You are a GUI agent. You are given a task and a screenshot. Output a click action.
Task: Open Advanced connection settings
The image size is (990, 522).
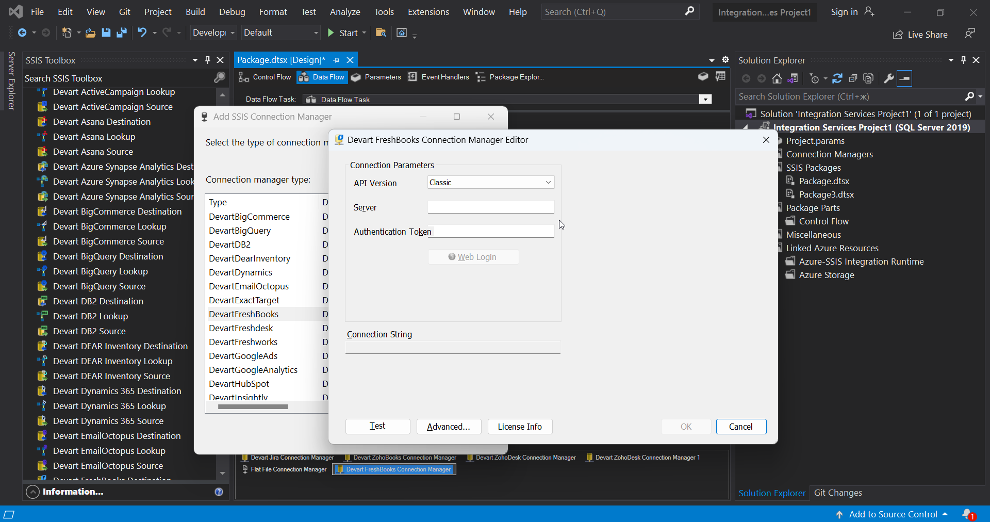point(449,426)
